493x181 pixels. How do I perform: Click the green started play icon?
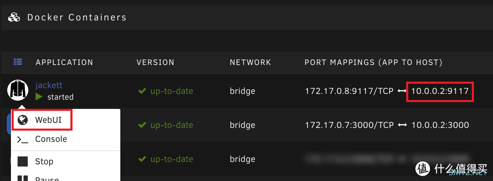pyautogui.click(x=39, y=97)
